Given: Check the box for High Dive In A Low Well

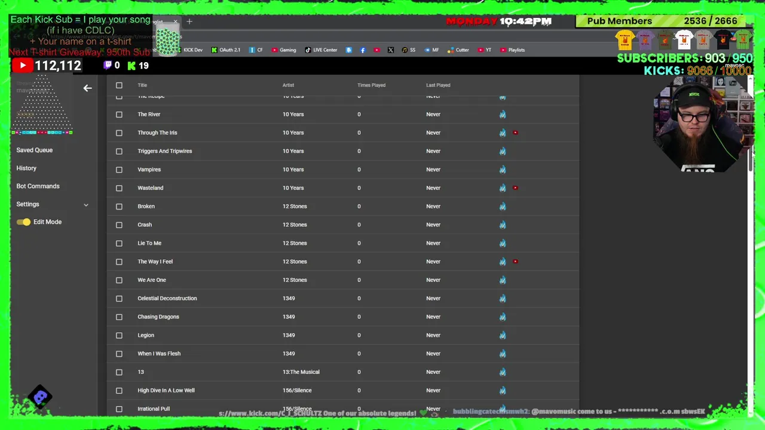Looking at the screenshot, I should (119, 391).
